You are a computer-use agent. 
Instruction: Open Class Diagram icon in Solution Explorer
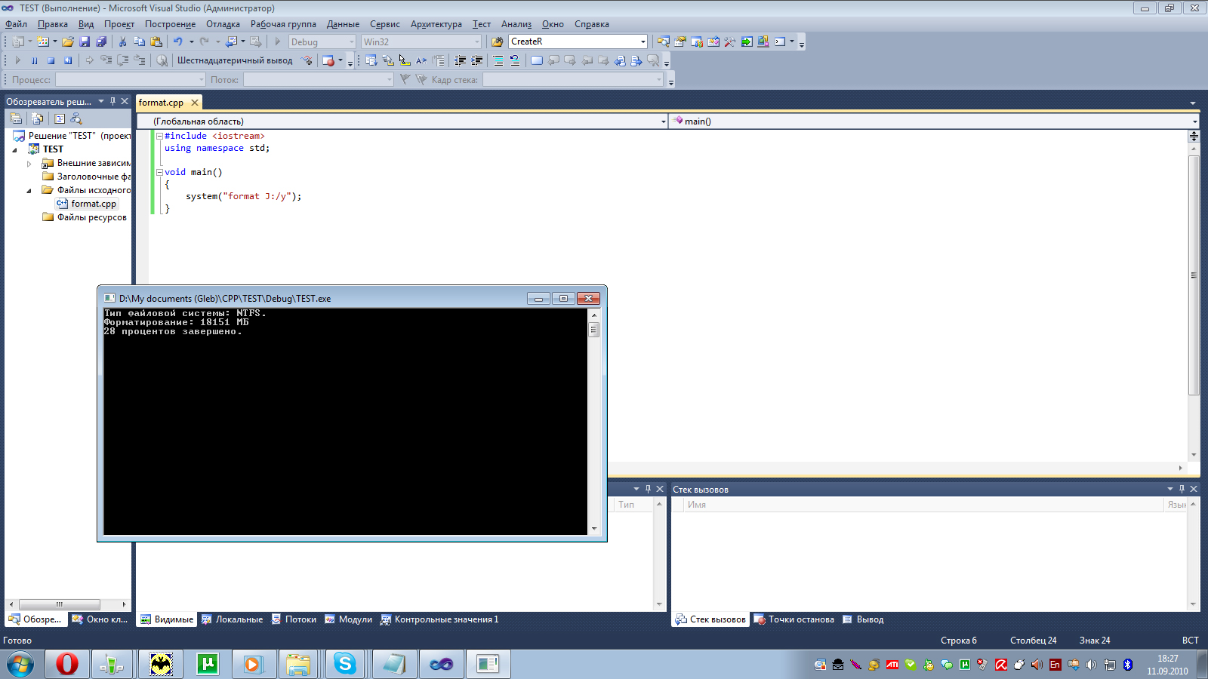click(x=76, y=118)
